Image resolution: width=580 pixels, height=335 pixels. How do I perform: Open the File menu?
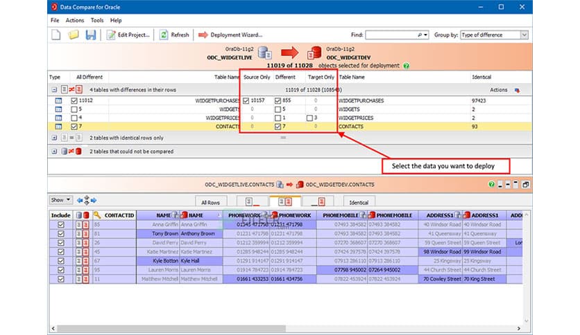[55, 20]
